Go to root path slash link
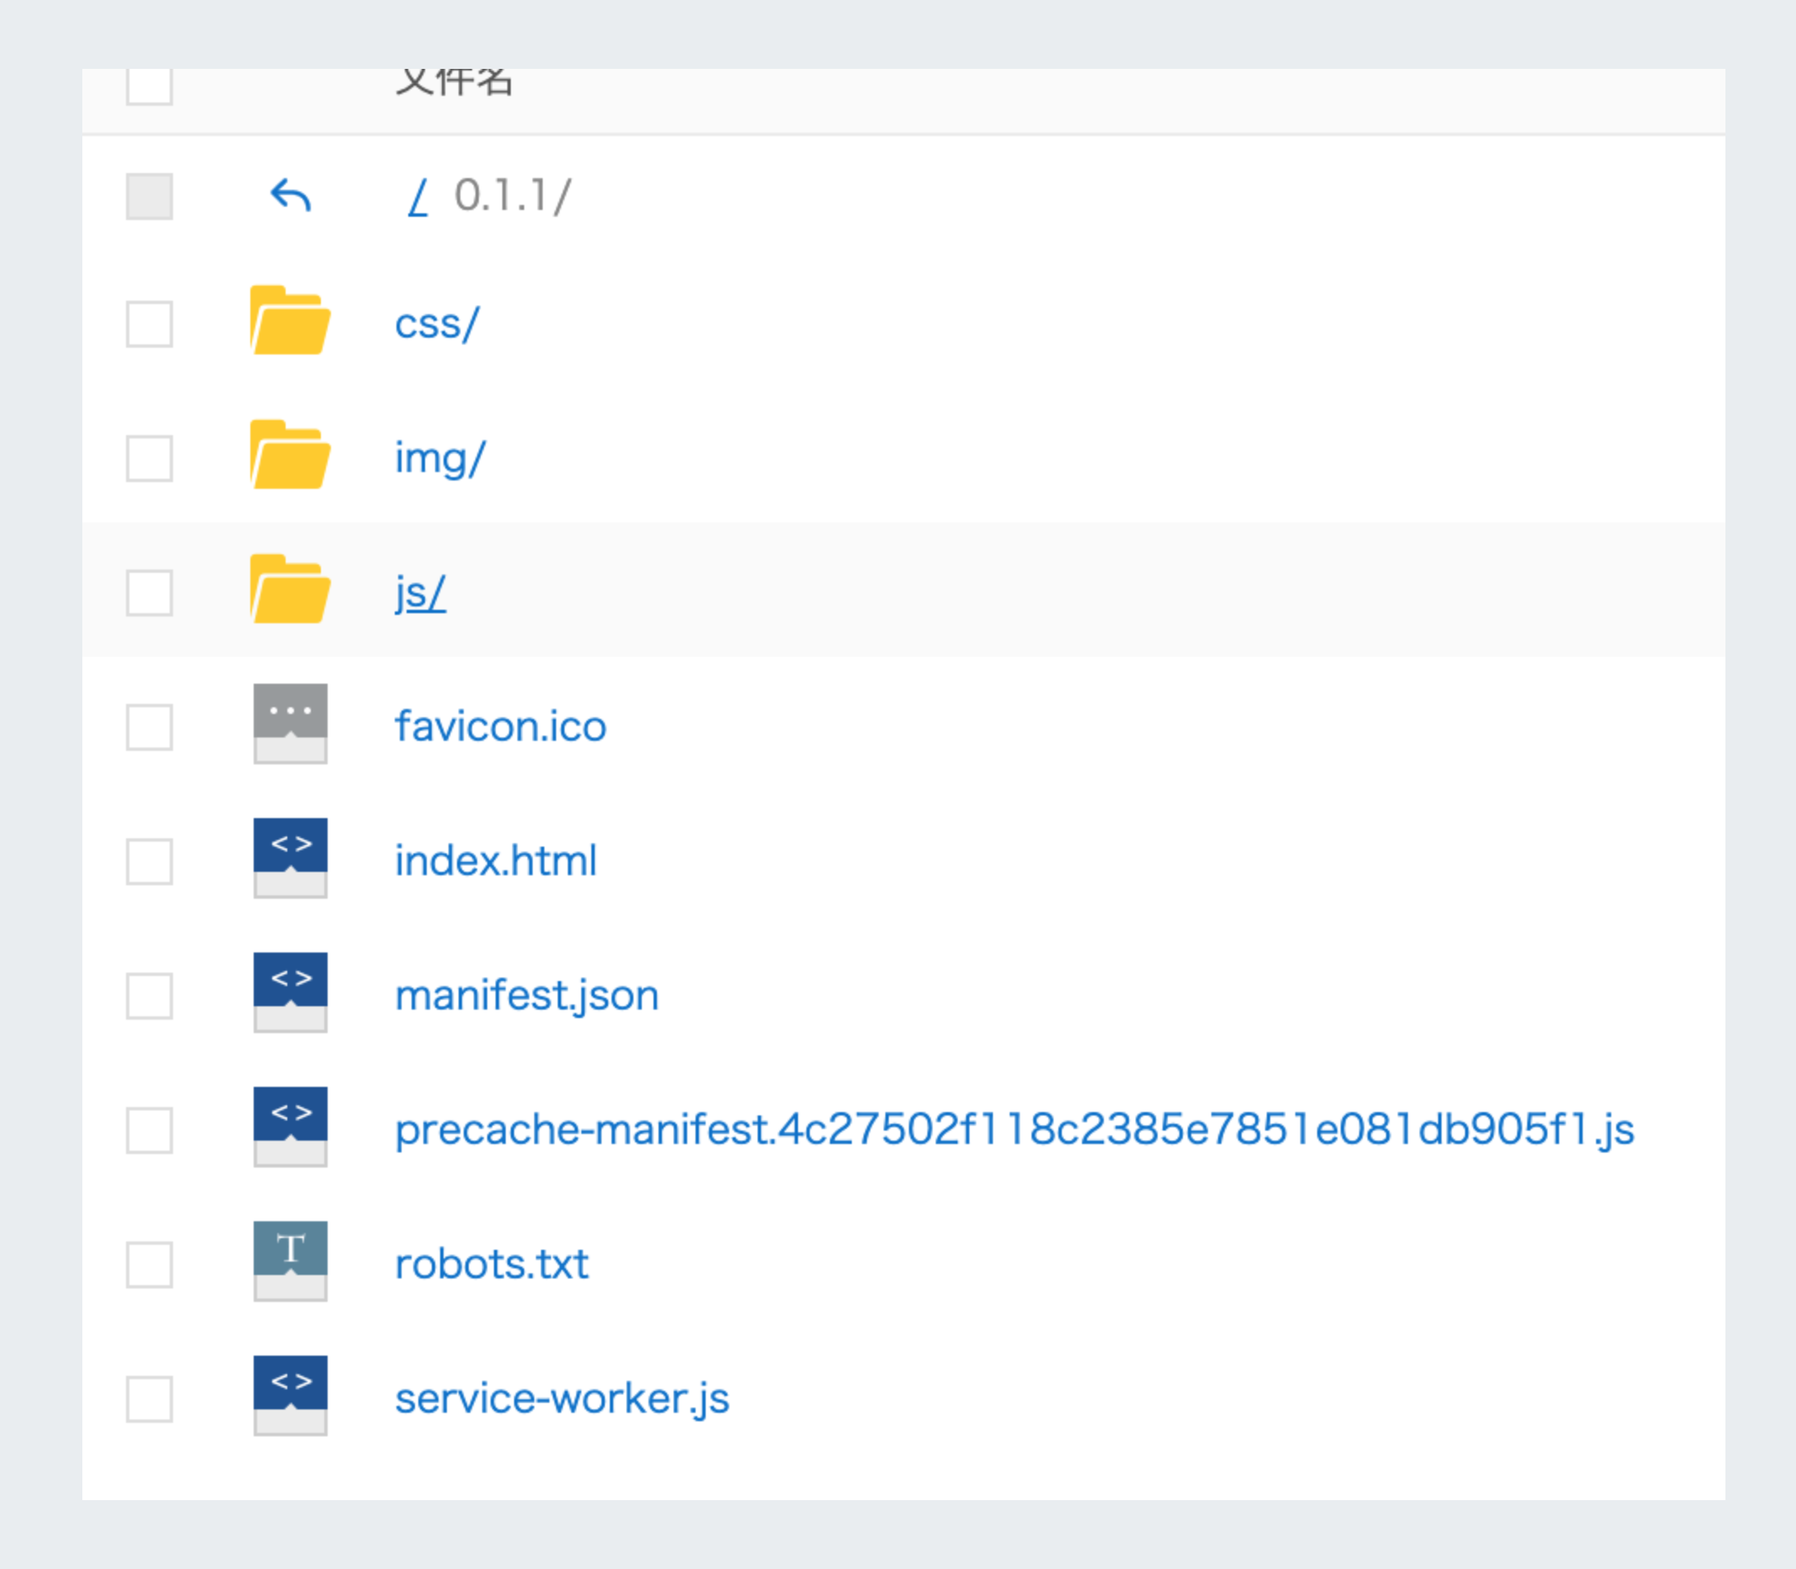Viewport: 1796px width, 1569px height. pyautogui.click(x=418, y=197)
